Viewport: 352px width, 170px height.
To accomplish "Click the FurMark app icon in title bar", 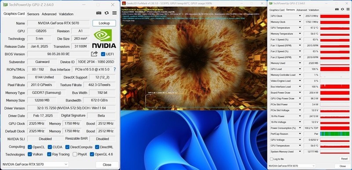I will pos(124,4).
